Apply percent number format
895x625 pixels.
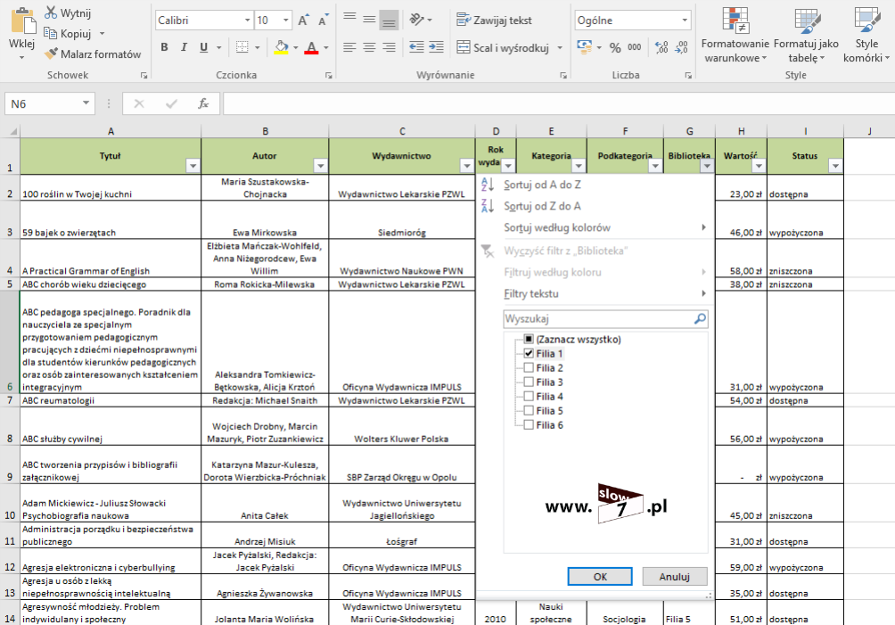tap(615, 47)
